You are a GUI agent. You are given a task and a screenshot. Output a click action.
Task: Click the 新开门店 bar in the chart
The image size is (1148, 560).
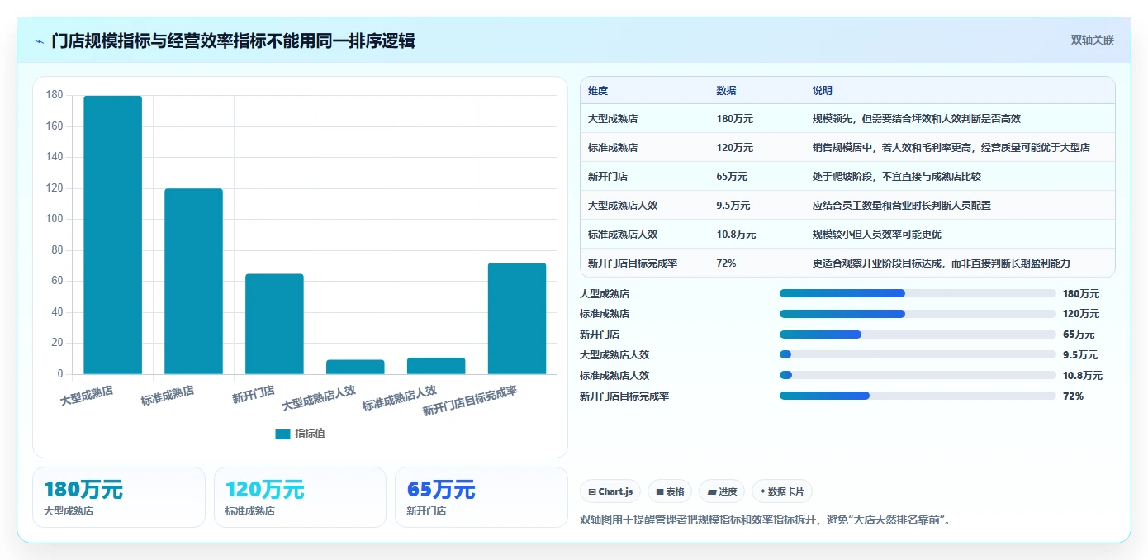[274, 324]
